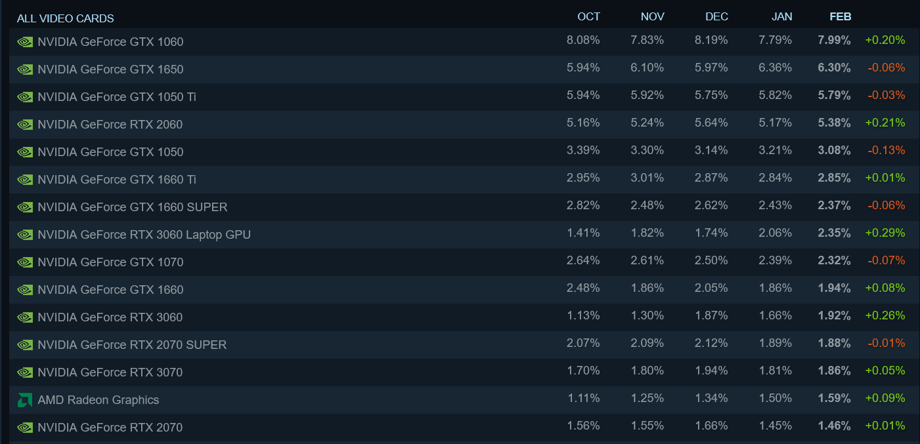Image resolution: width=920 pixels, height=444 pixels.
Task: Click the NVIDIA logo beside GTX 1070
Action: (25, 262)
